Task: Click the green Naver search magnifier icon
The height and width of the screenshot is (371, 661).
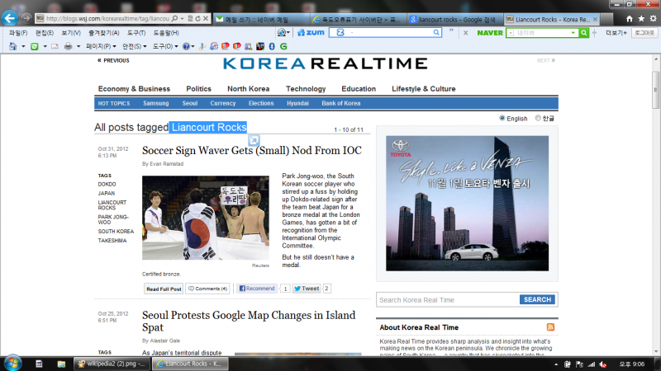Action: click(x=584, y=32)
